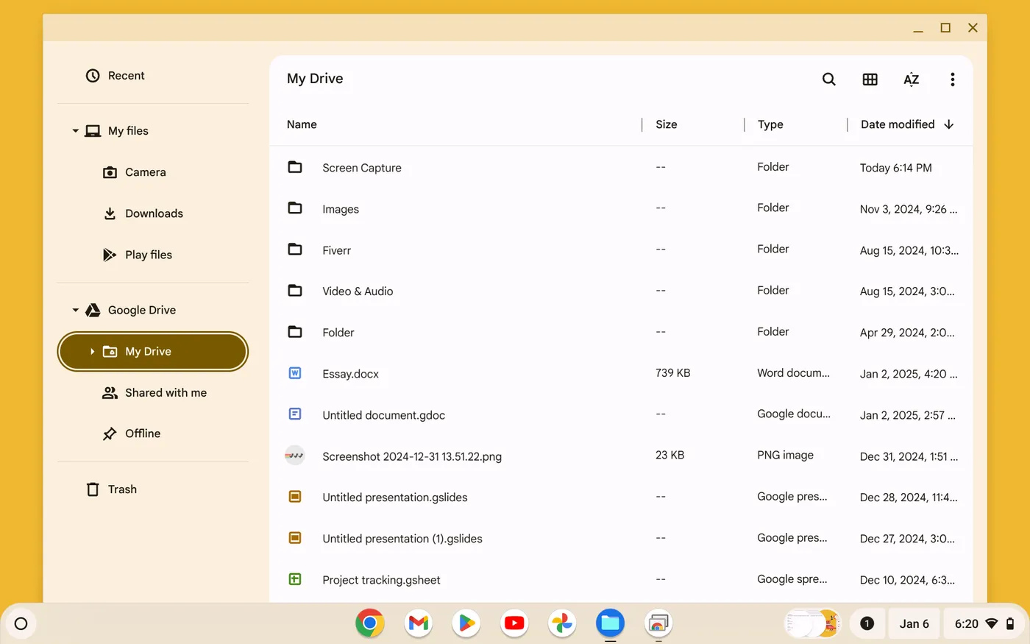This screenshot has width=1030, height=644.
Task: Select Essay.docx file name
Action: coord(350,374)
